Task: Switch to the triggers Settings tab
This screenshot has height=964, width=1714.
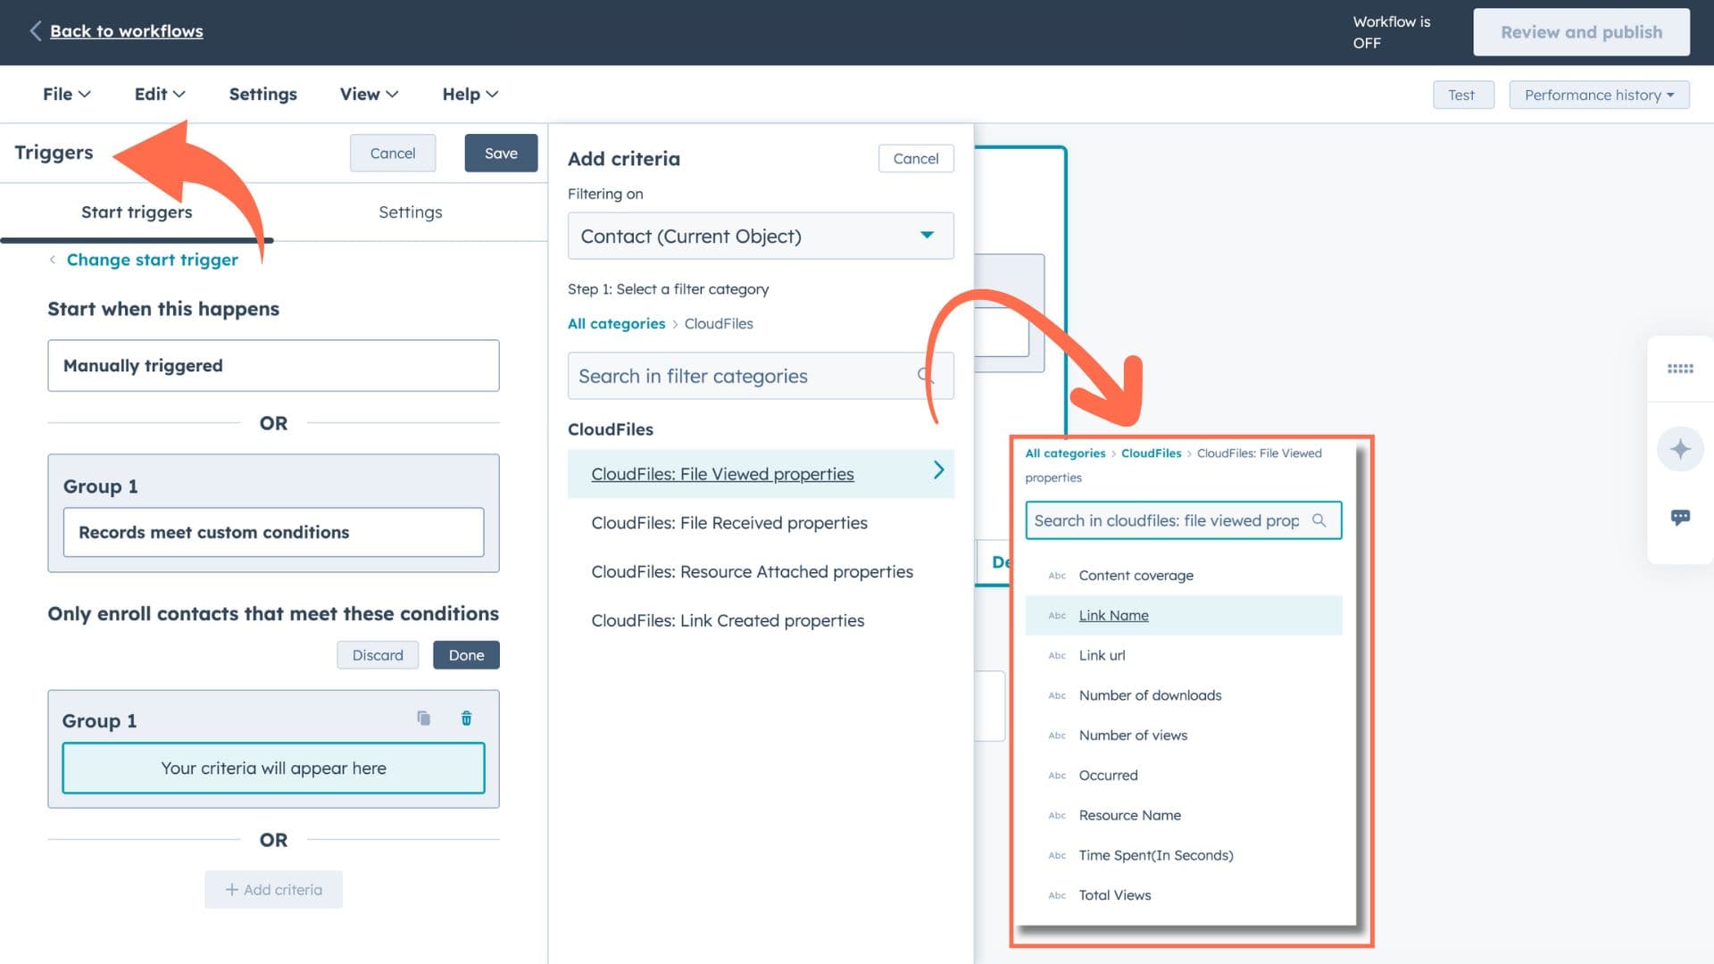Action: pos(411,212)
